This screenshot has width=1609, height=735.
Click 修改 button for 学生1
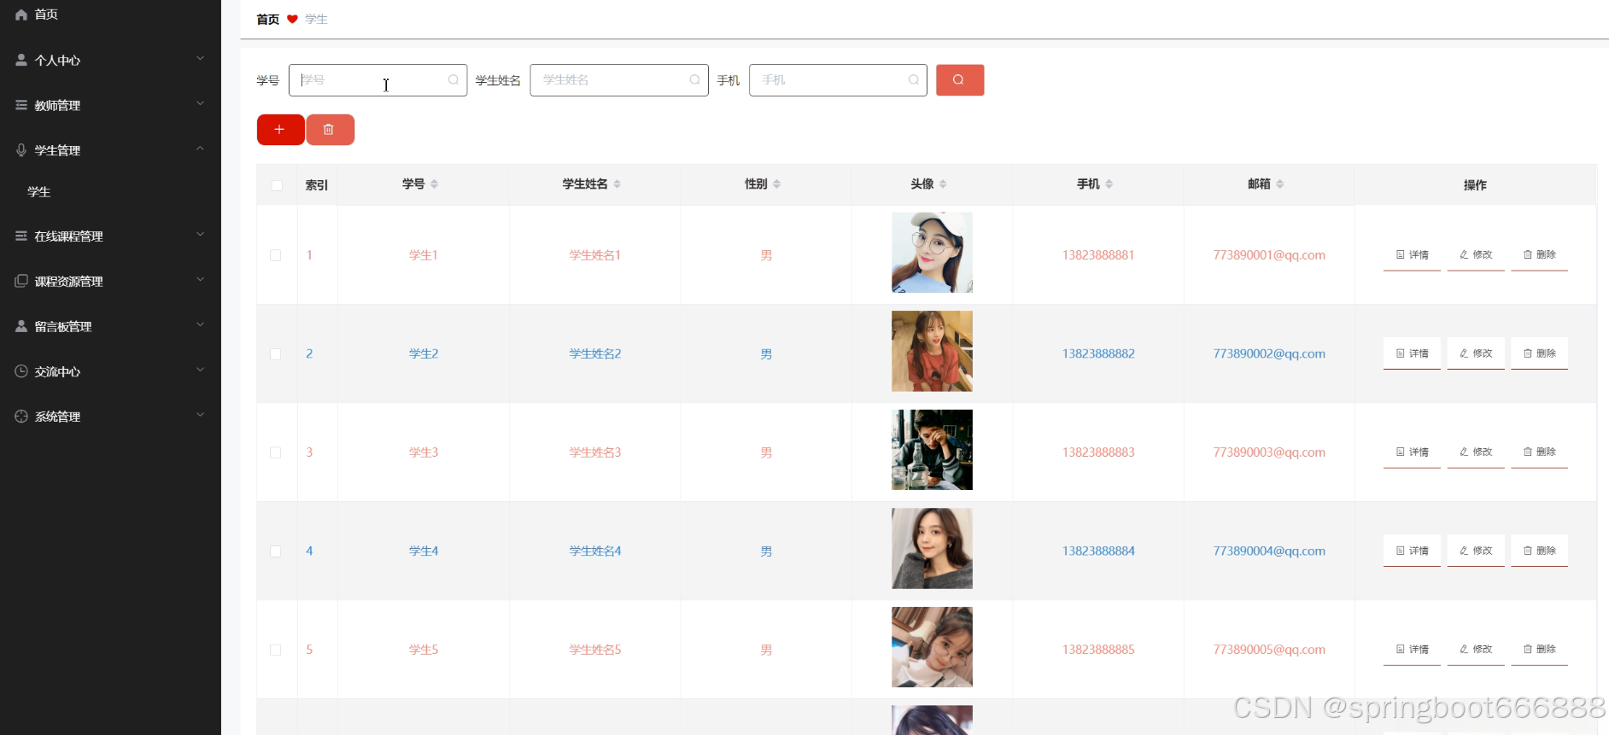pos(1476,255)
